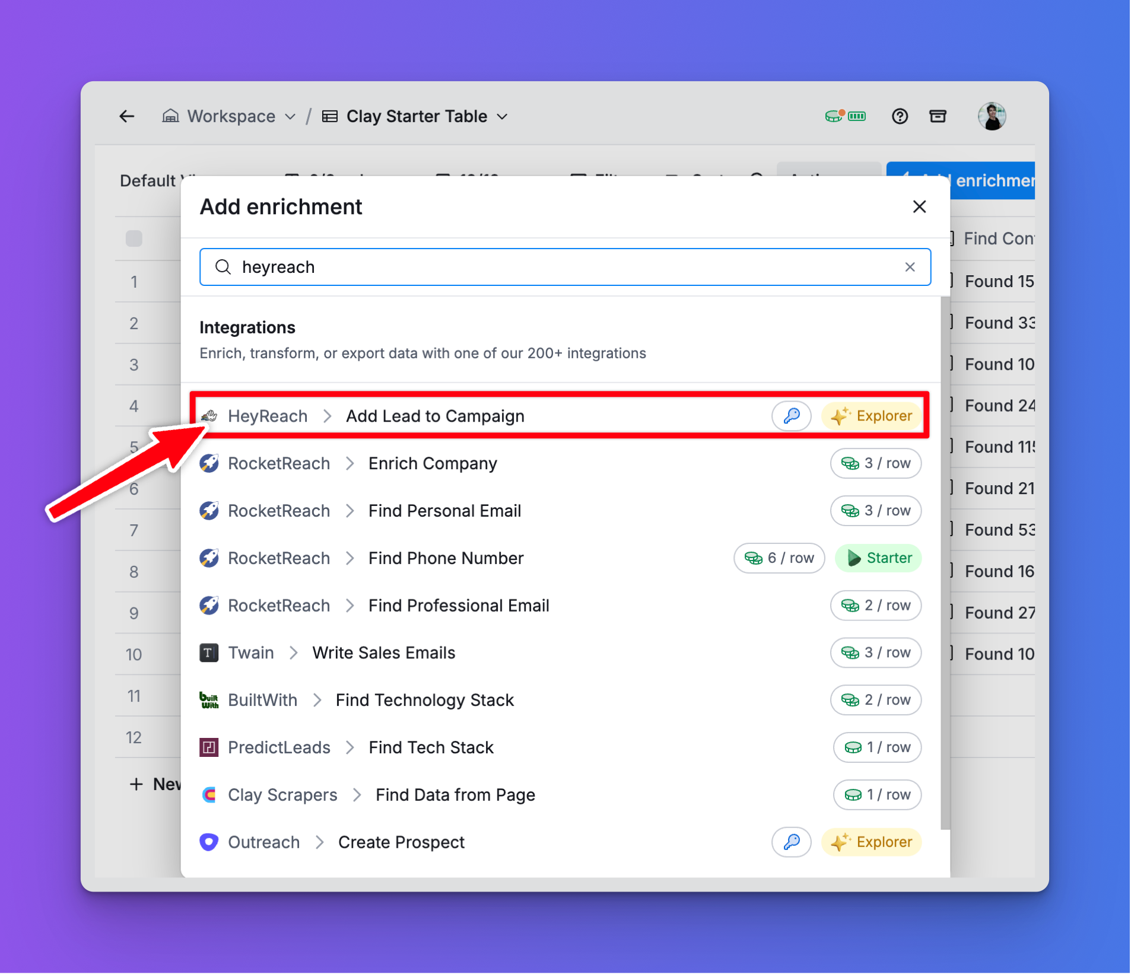Open the user profile avatar
The image size is (1131, 974).
pos(992,116)
